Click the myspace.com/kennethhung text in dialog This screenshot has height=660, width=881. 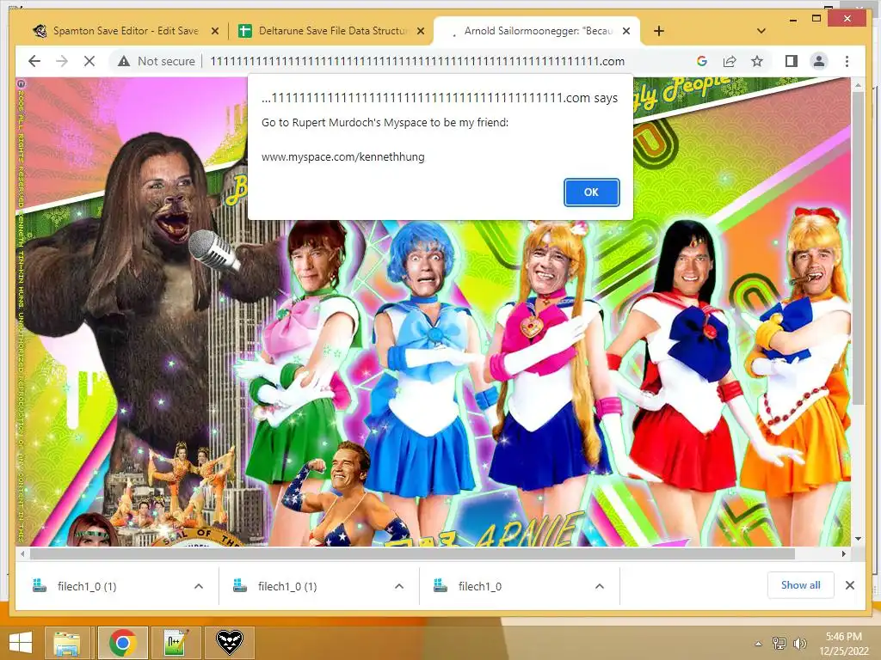point(342,157)
